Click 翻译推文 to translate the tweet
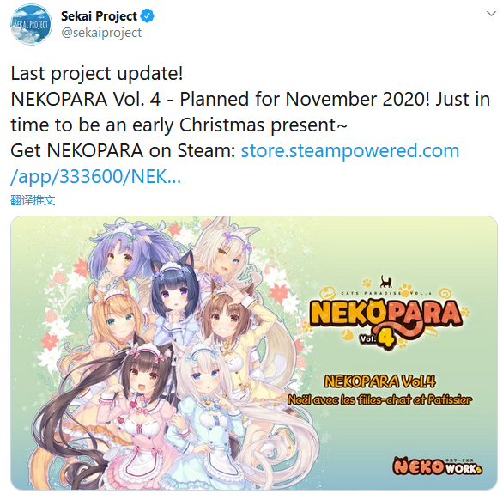Viewport: 503px width, 500px height. click(x=33, y=200)
